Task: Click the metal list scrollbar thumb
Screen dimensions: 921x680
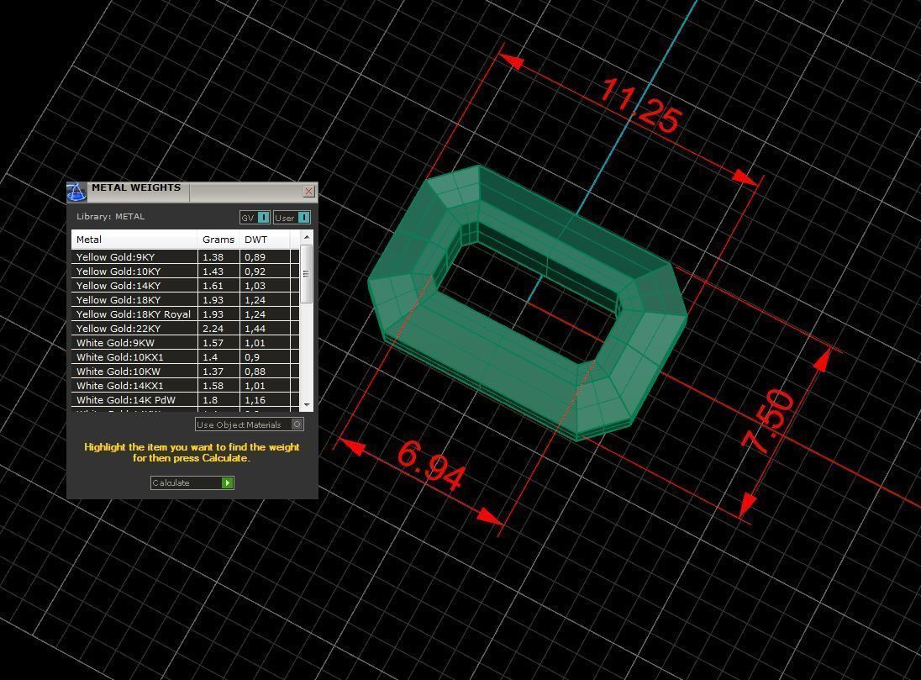Action: [307, 274]
